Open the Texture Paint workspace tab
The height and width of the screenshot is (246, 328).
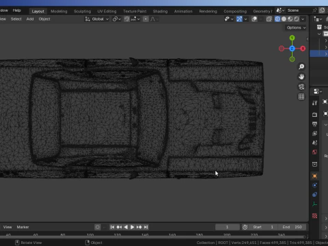tap(135, 11)
